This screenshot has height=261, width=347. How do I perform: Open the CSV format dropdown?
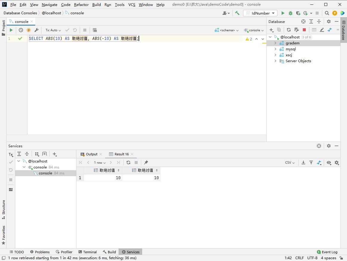click(x=290, y=162)
